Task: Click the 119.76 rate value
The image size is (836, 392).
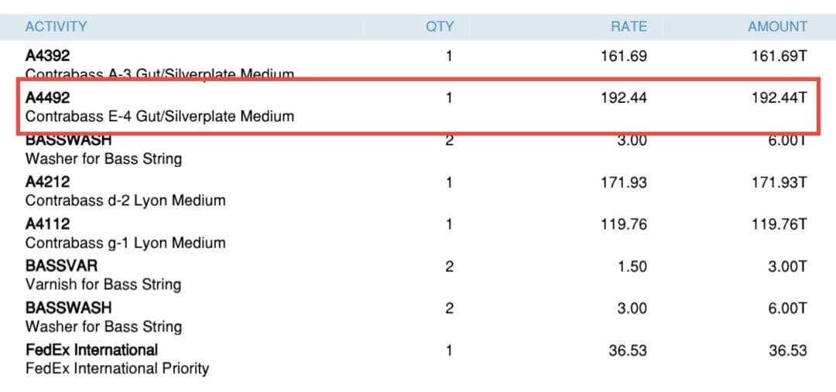Action: point(624,224)
